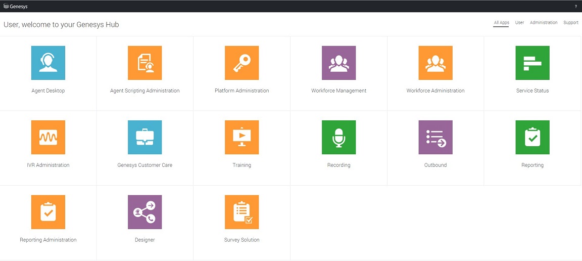Launch the Outbound list-arrow icon

pos(435,137)
